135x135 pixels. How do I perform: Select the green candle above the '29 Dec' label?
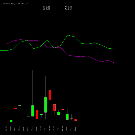tap(11, 121)
